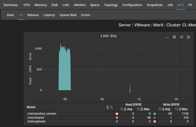Click the Server breadcrumb link
Viewport: 196px width, 127px height.
[125, 25]
